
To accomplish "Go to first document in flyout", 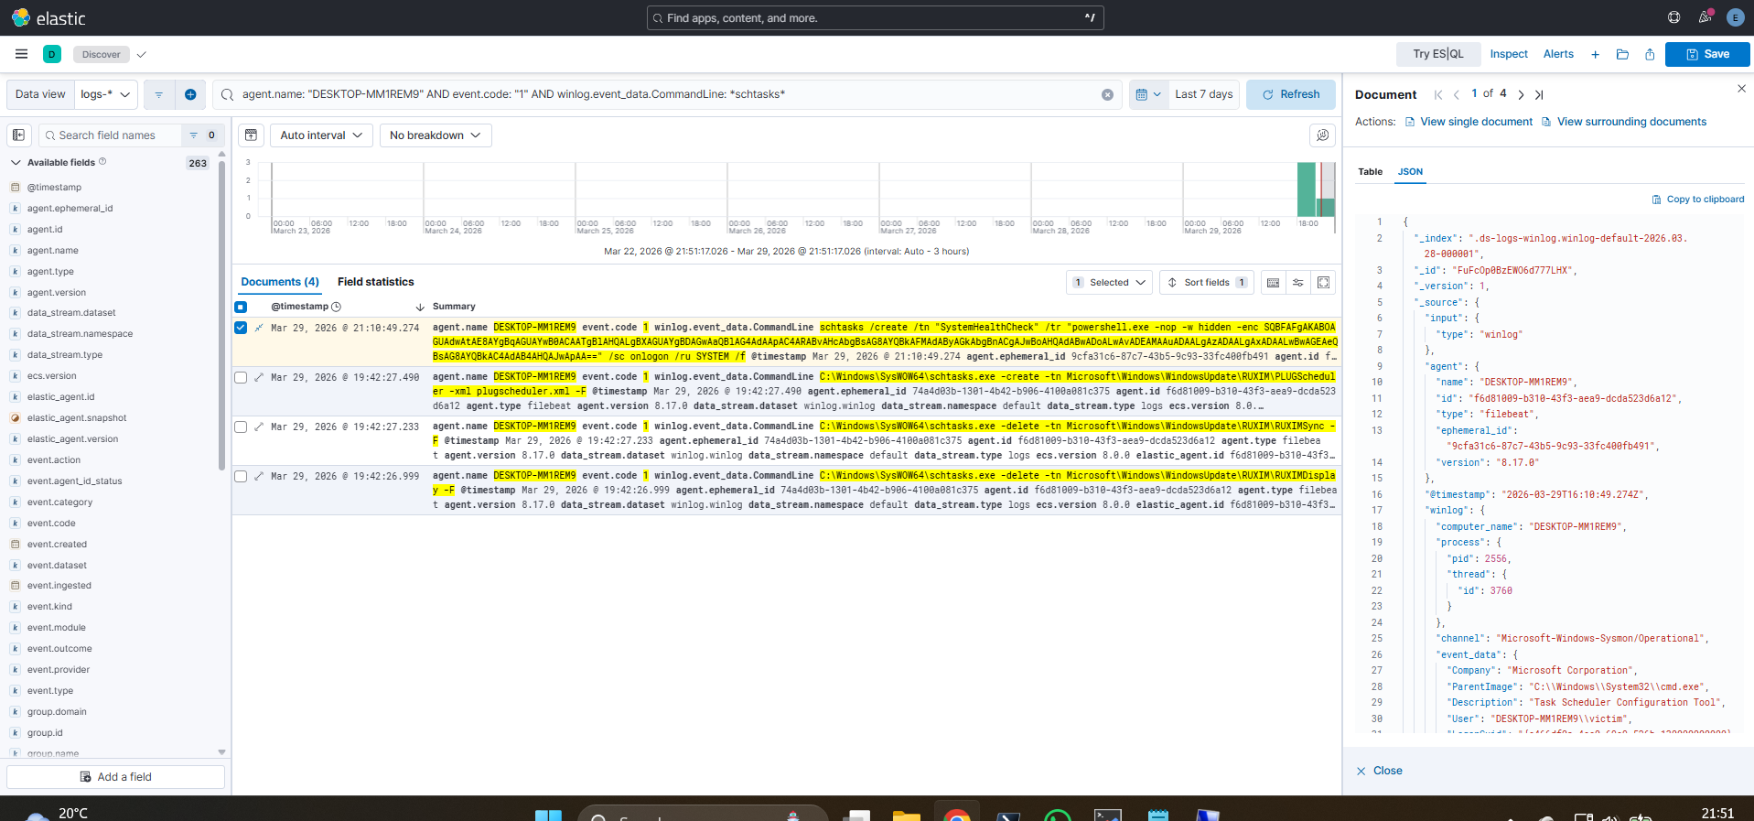I will point(1438,94).
